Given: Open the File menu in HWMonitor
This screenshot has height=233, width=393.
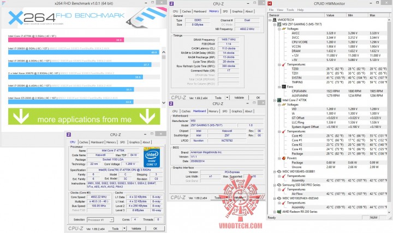Looking at the screenshot, I should (271, 10).
